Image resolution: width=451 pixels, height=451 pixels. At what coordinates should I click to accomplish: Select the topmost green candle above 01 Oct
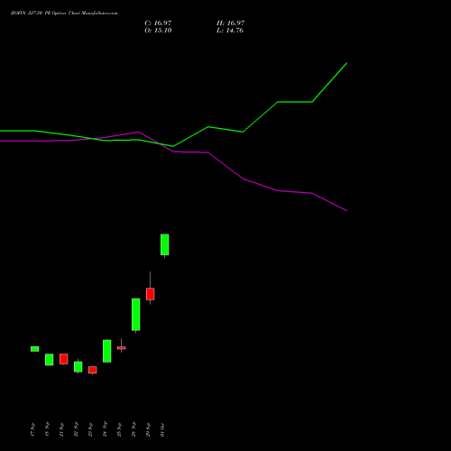[x=165, y=244]
